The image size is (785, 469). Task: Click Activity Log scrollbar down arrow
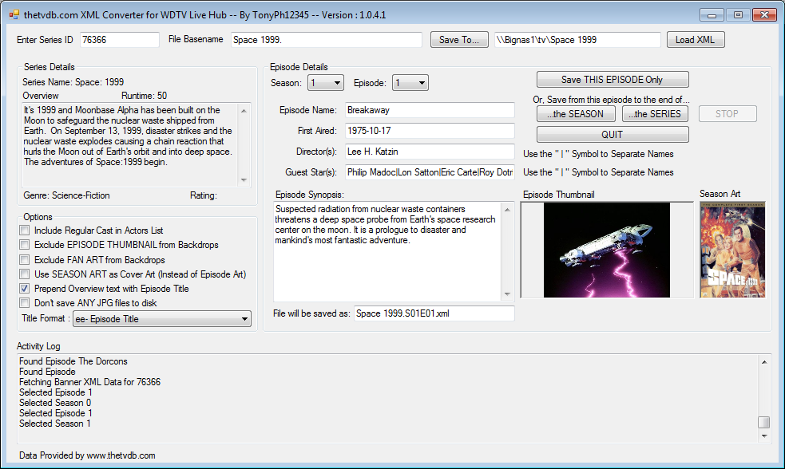pyautogui.click(x=764, y=436)
